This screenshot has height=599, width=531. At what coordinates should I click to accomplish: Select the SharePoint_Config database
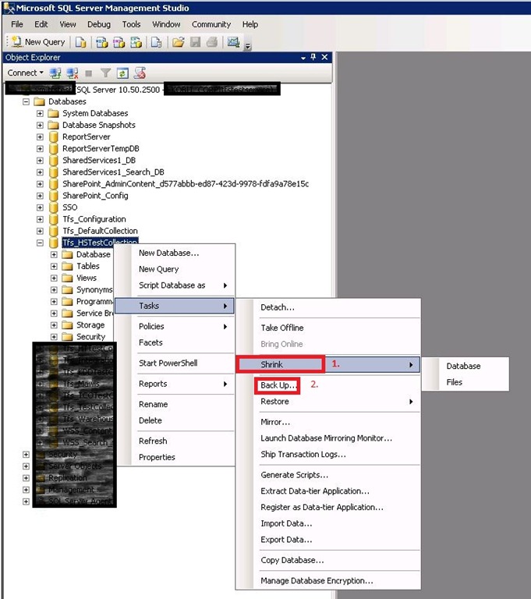point(95,196)
